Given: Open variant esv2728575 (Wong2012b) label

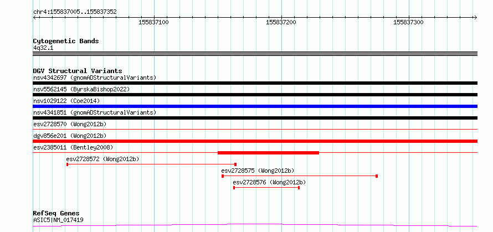Looking at the screenshot, I should point(258,171).
